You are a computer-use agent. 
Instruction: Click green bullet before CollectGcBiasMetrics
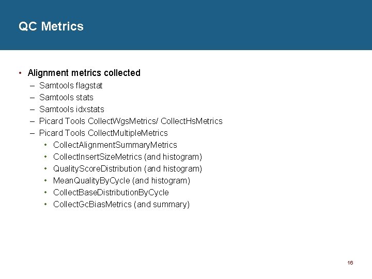tap(45, 204)
